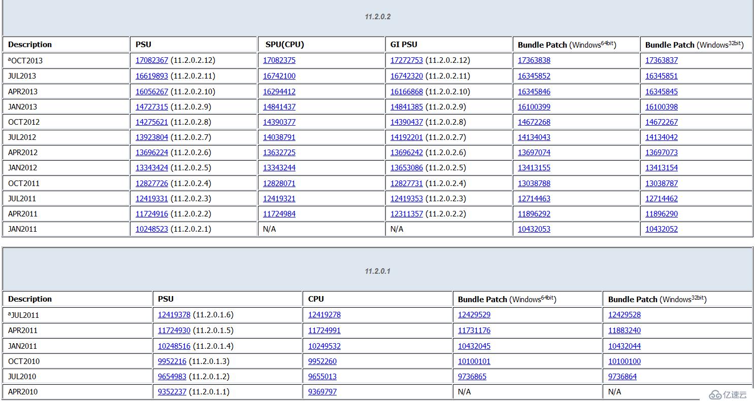Viewport: 755px width, 401px height.
Task: Open bundle patch link 11883240
Action: (625, 331)
